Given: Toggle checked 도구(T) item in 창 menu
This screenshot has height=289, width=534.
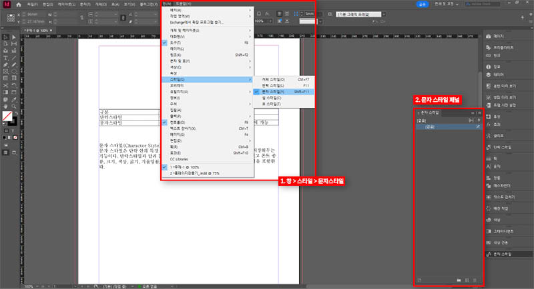Looking at the screenshot, I should click(x=208, y=43).
